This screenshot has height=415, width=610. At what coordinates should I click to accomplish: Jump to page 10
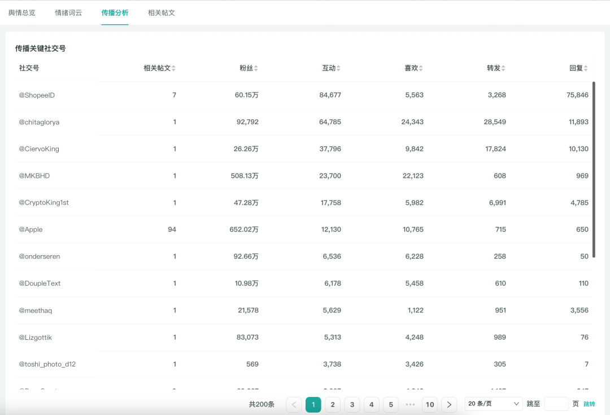click(x=429, y=404)
